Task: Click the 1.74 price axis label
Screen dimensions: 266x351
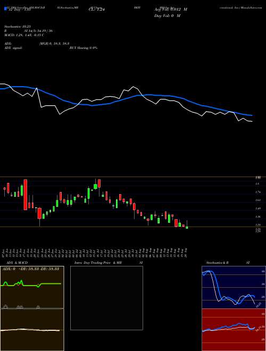Action: (257, 192)
